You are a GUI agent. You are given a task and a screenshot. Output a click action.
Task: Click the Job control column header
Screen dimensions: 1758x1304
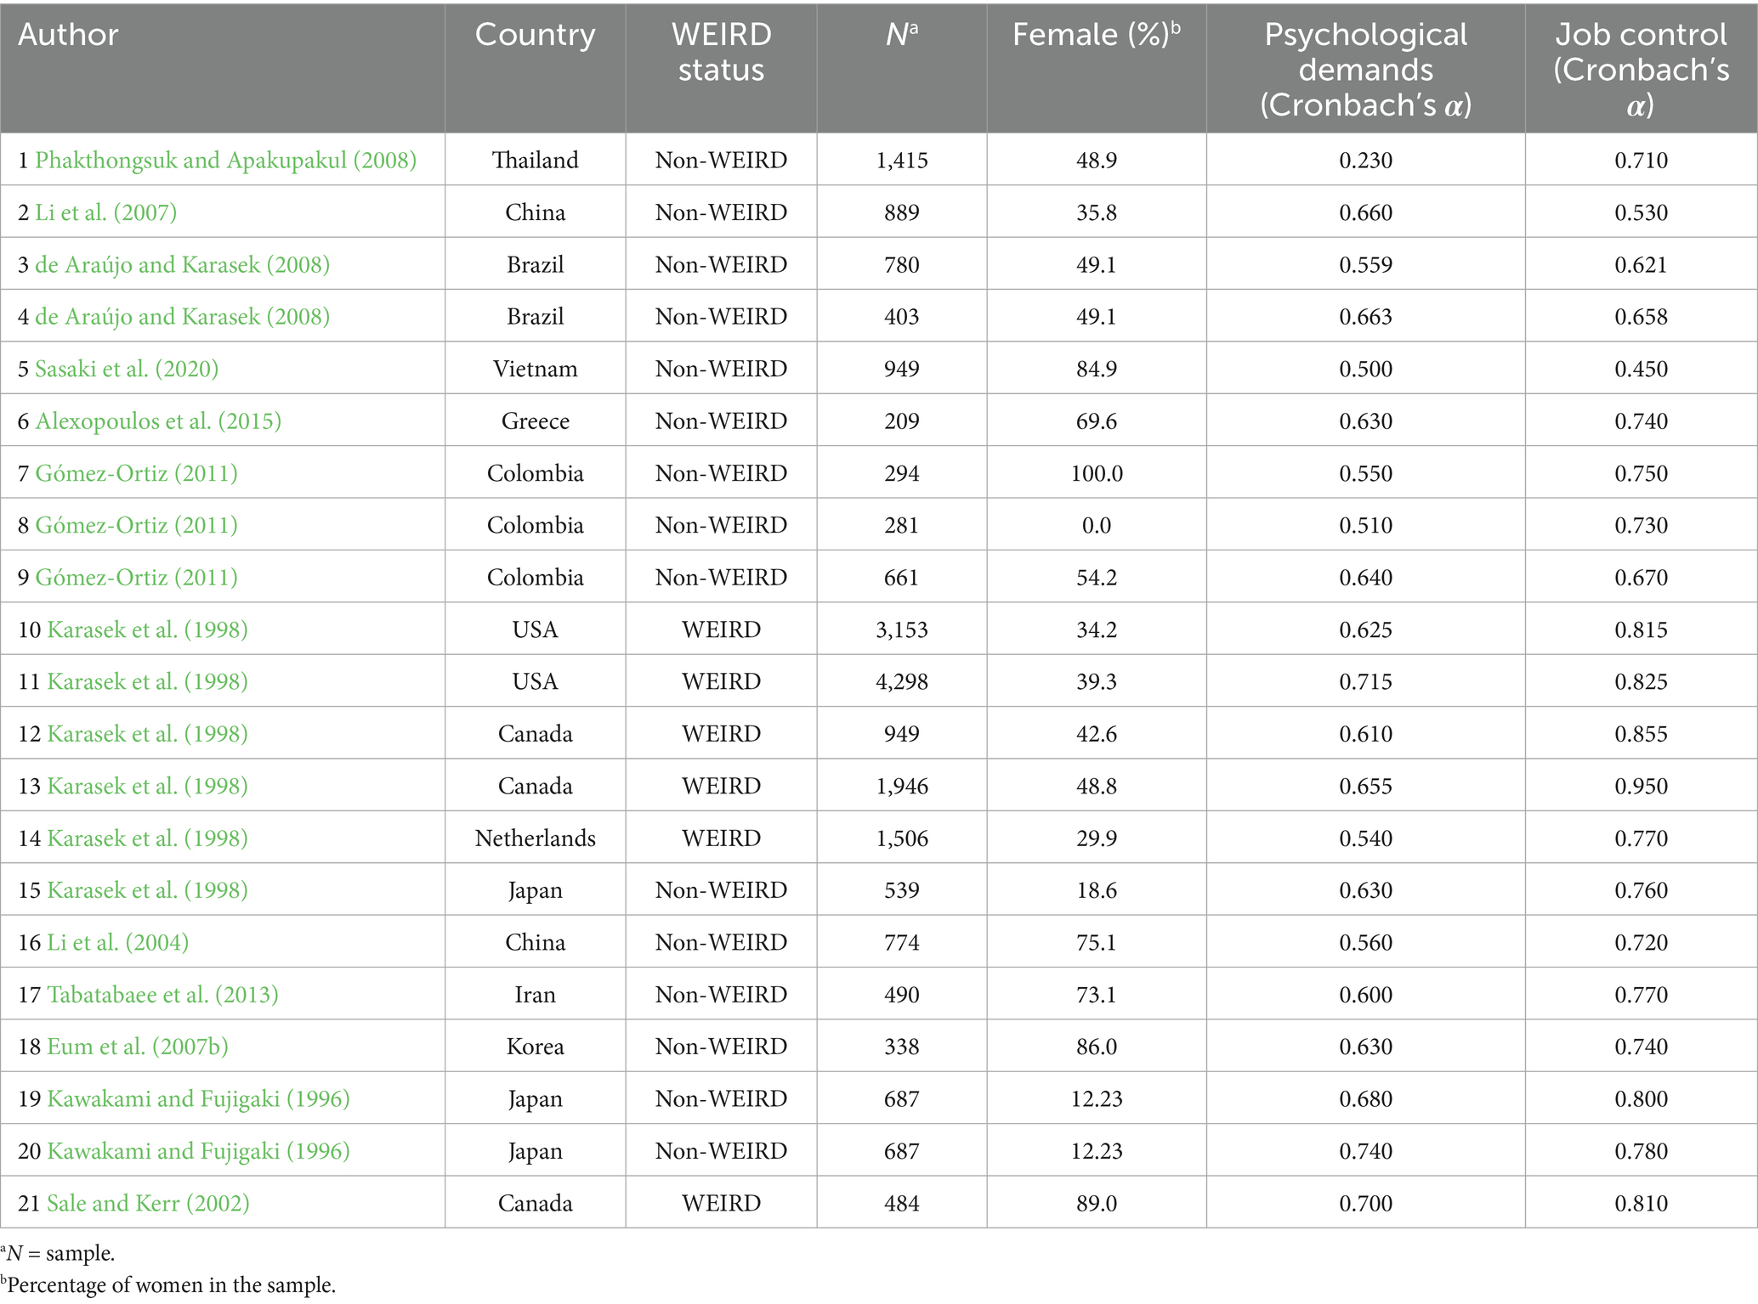pos(1641,70)
